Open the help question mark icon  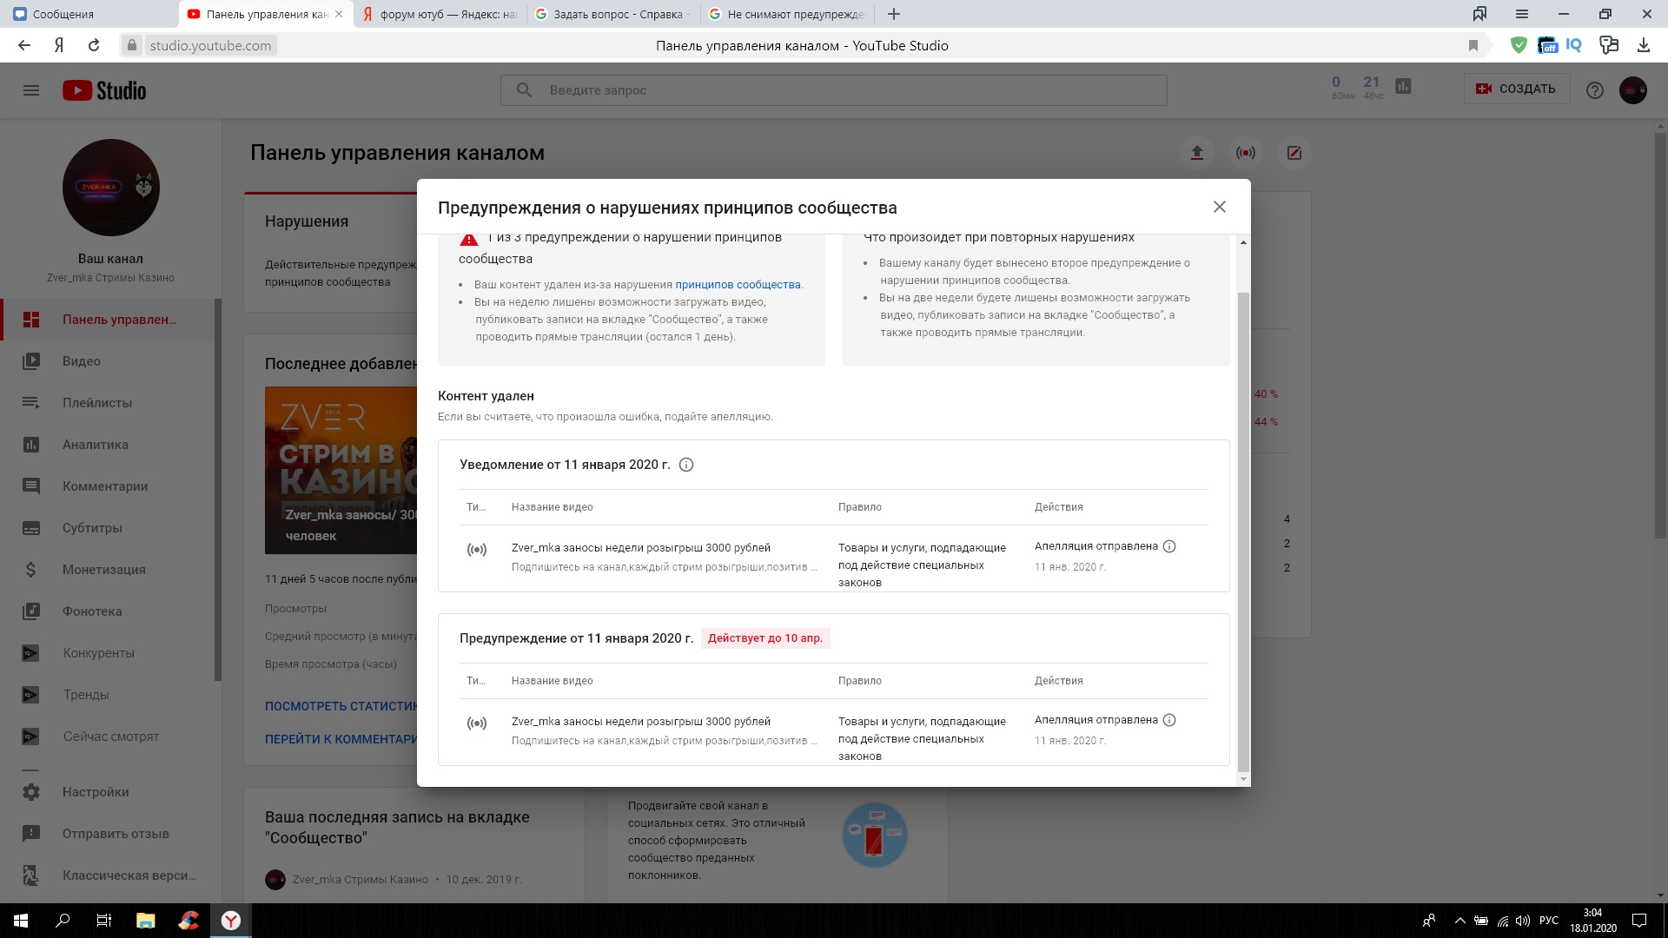[1594, 90]
